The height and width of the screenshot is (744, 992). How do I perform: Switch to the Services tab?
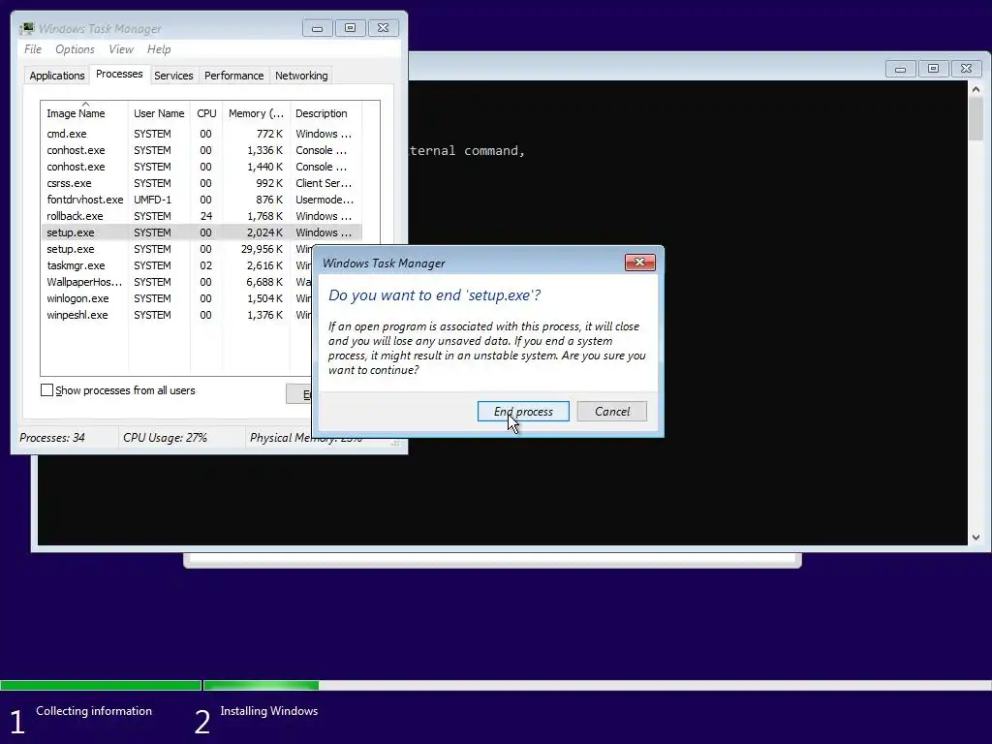point(173,76)
